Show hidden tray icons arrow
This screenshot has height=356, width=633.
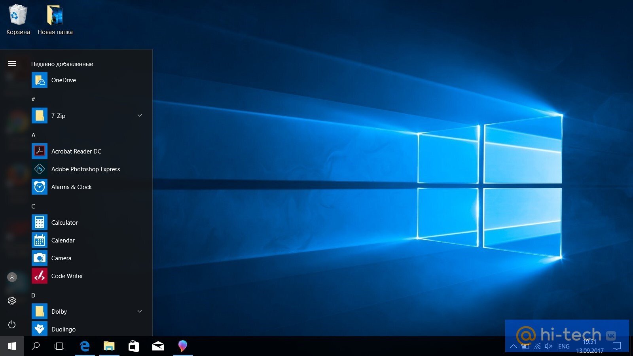click(x=514, y=346)
